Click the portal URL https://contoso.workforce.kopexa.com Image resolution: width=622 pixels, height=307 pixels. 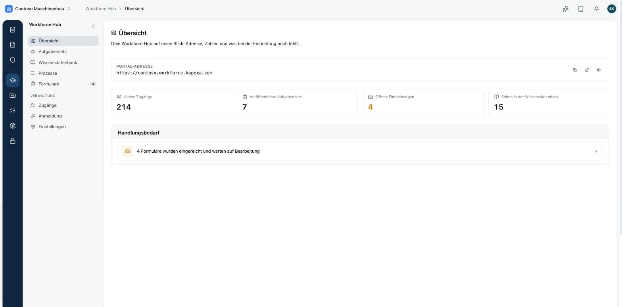coord(164,73)
